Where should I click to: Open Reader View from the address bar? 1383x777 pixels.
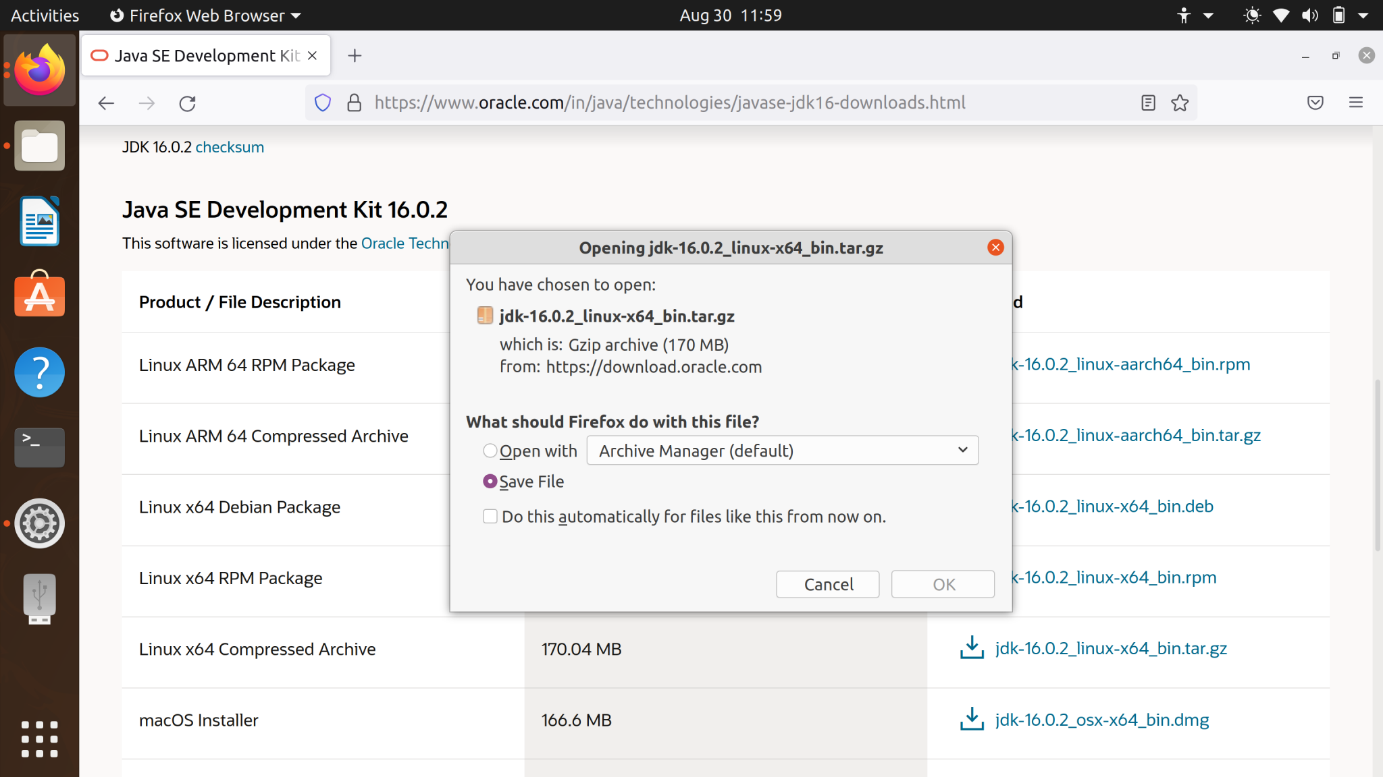point(1147,103)
